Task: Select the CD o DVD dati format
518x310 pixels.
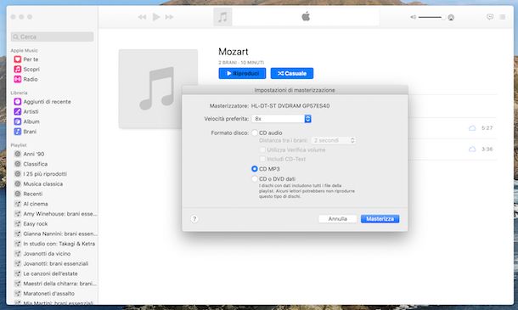Action: pos(255,179)
